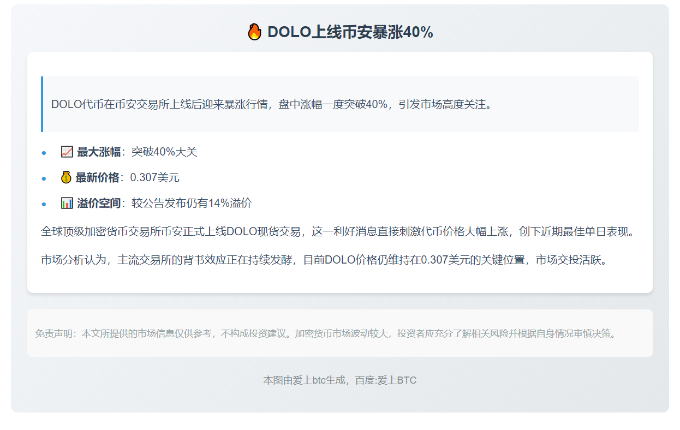Click the headline DOLO上线币安暴涨40%
The height and width of the screenshot is (430, 680).
pos(350,32)
